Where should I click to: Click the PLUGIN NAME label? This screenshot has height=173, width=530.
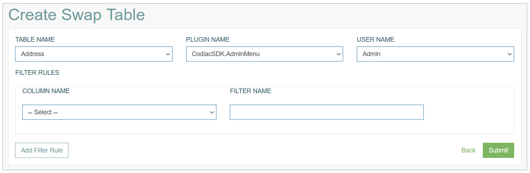(208, 40)
